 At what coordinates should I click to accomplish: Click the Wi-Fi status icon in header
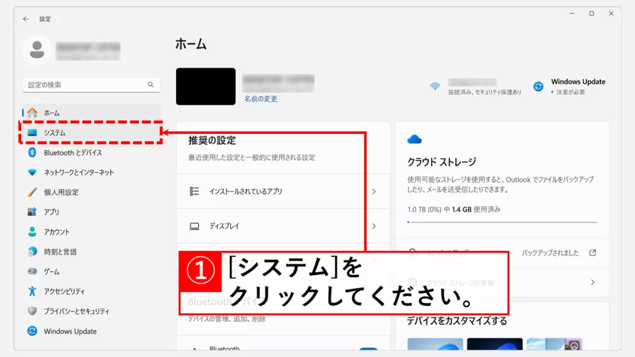(435, 86)
